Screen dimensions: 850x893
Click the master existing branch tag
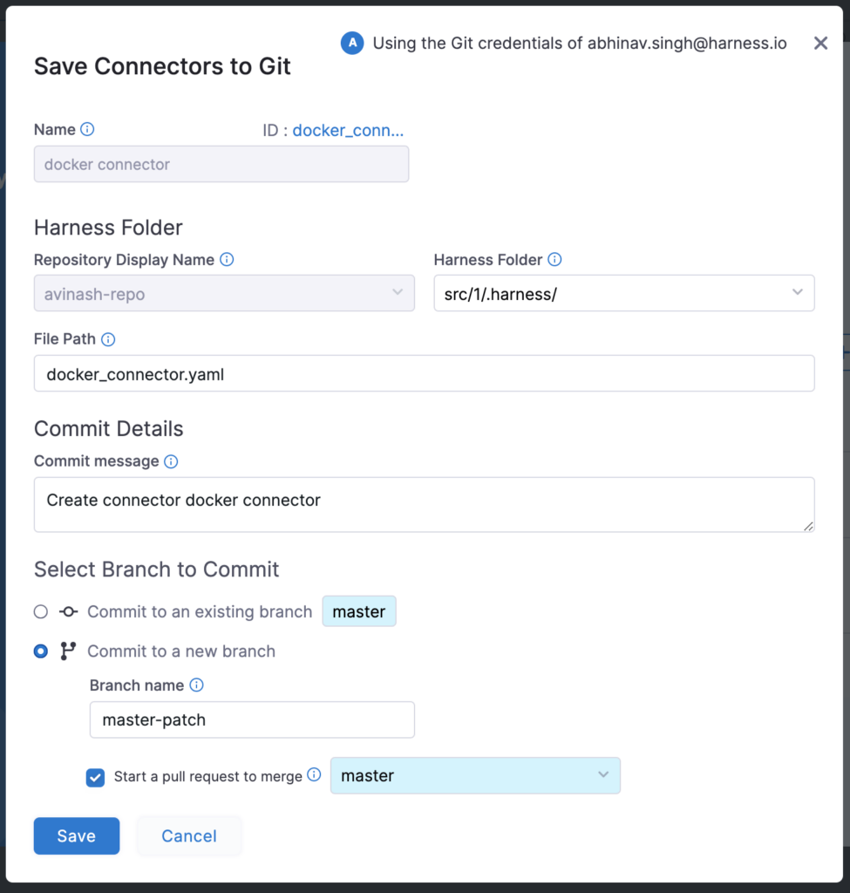tap(359, 611)
